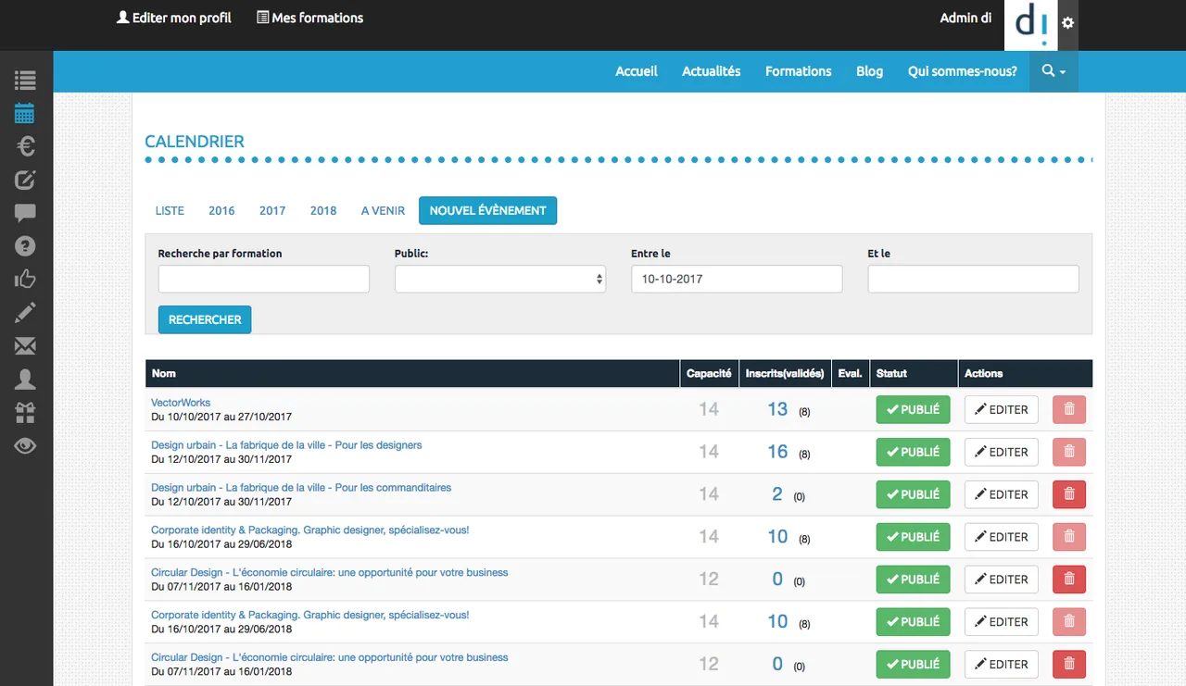Delete the VectorWorks event with trash icon
Screen dimensions: 1186x686
tap(1069, 409)
